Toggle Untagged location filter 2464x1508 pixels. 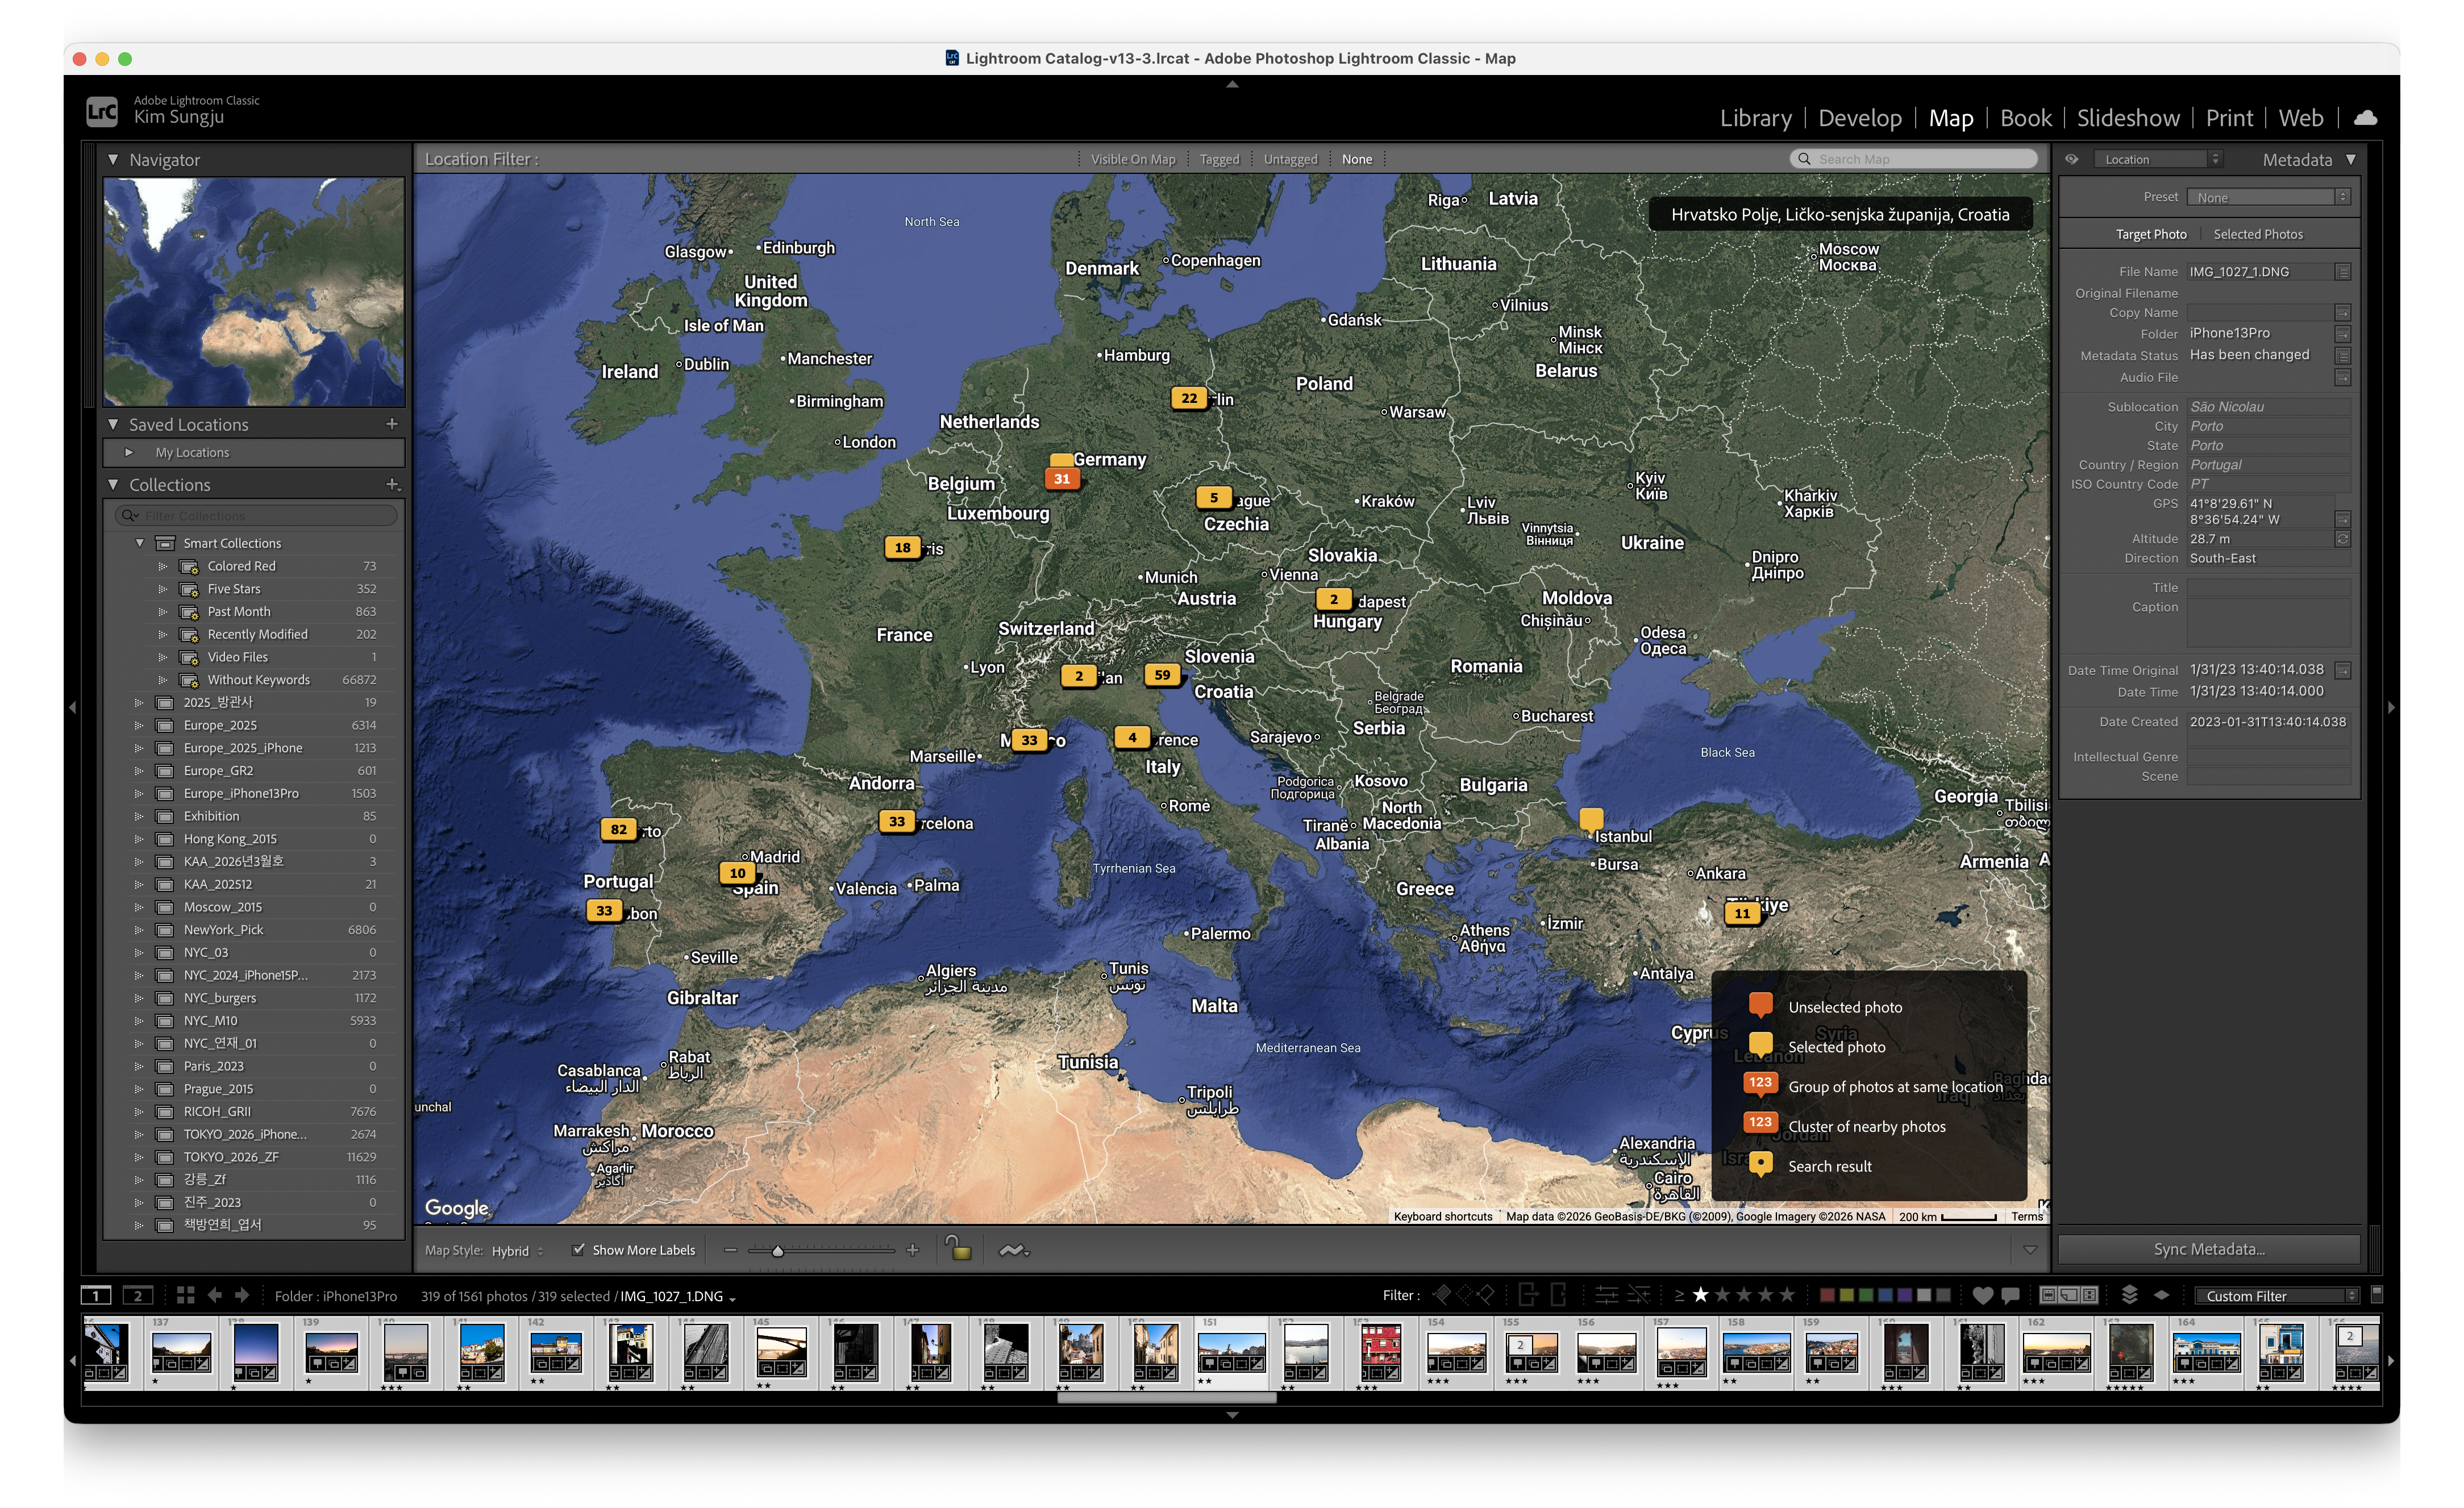pos(1290,159)
